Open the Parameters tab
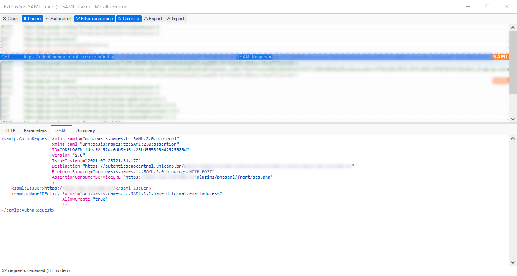 click(35, 130)
